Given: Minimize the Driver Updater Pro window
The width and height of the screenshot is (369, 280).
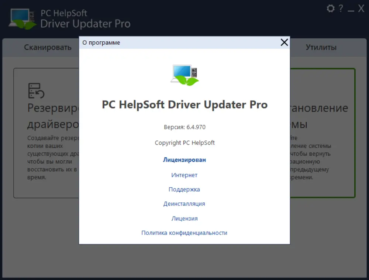Looking at the screenshot, I should [x=351, y=11].
